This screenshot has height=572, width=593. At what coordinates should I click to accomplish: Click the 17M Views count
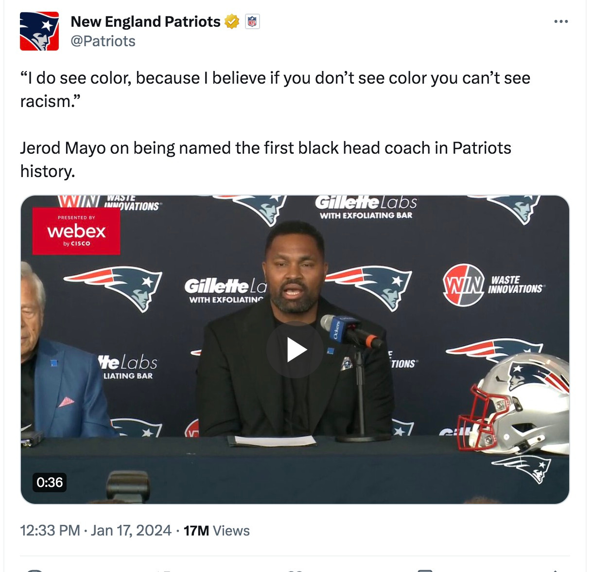pyautogui.click(x=217, y=530)
